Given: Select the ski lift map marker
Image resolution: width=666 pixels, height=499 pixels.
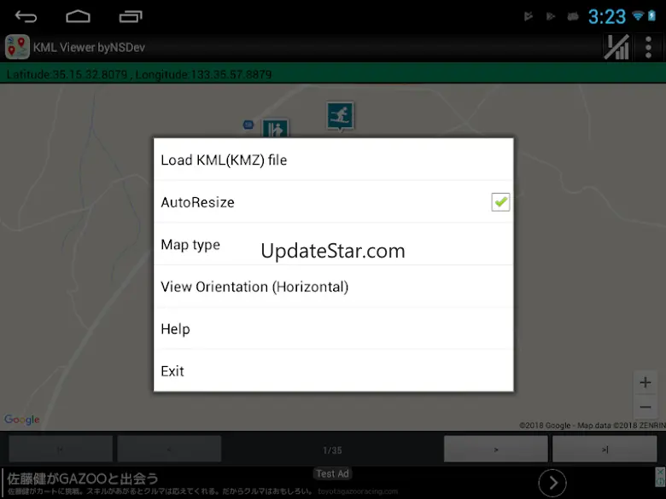Looking at the screenshot, I should tap(275, 128).
